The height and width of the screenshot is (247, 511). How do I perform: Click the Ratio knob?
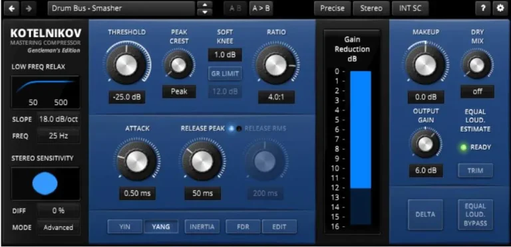(x=275, y=65)
